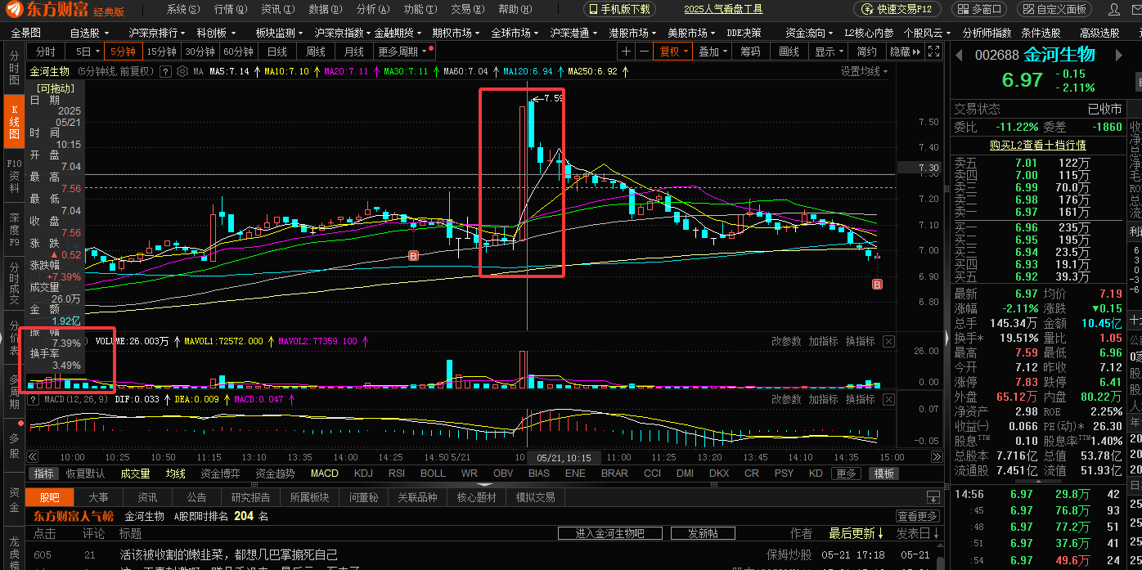Click 快速交易F12 quick trade

(x=897, y=9)
